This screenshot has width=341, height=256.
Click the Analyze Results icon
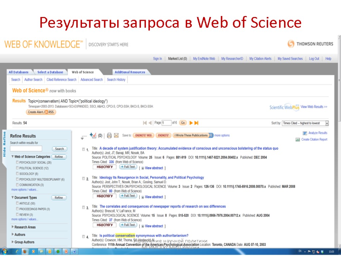pos(305,133)
